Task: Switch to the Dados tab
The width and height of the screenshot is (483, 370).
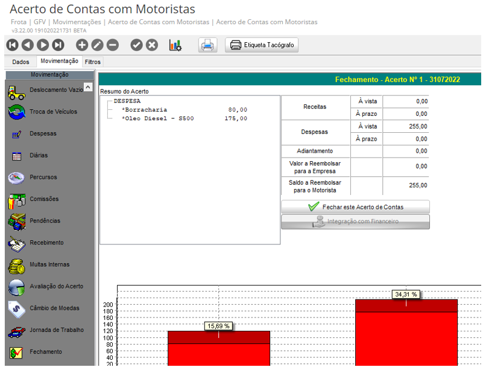Action: point(21,62)
